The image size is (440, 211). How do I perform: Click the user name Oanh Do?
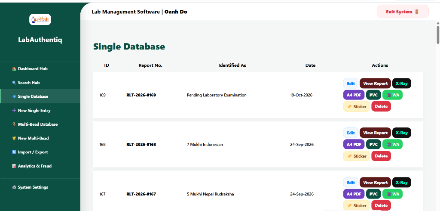pyautogui.click(x=176, y=12)
